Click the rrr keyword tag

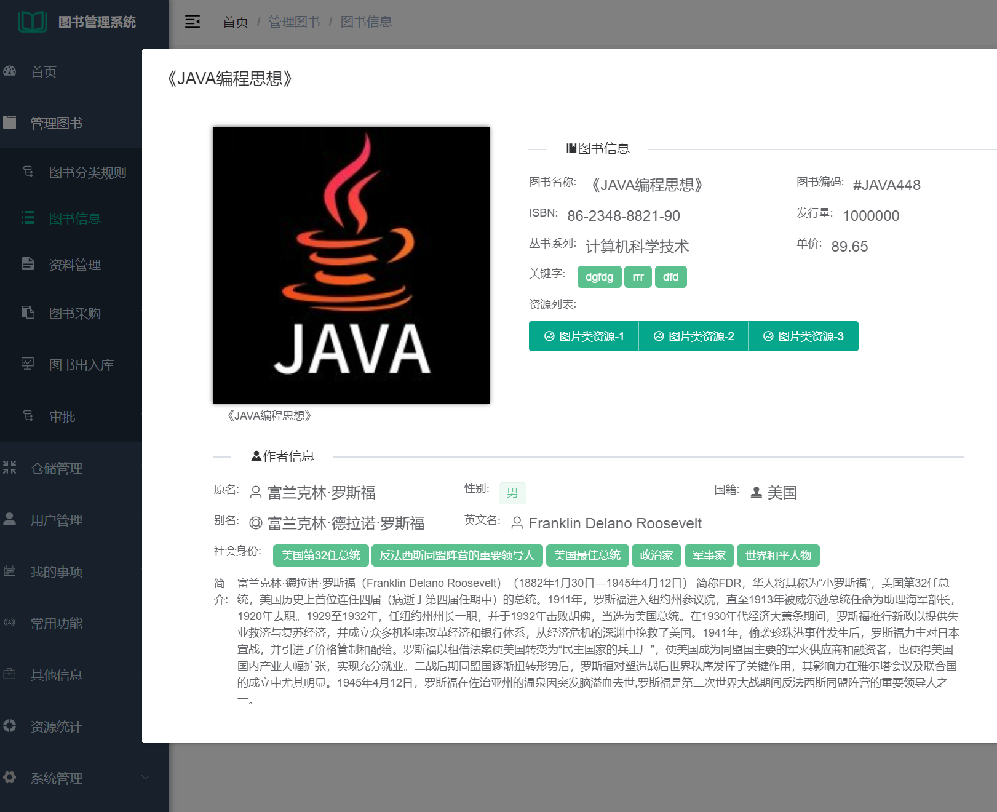pos(638,277)
